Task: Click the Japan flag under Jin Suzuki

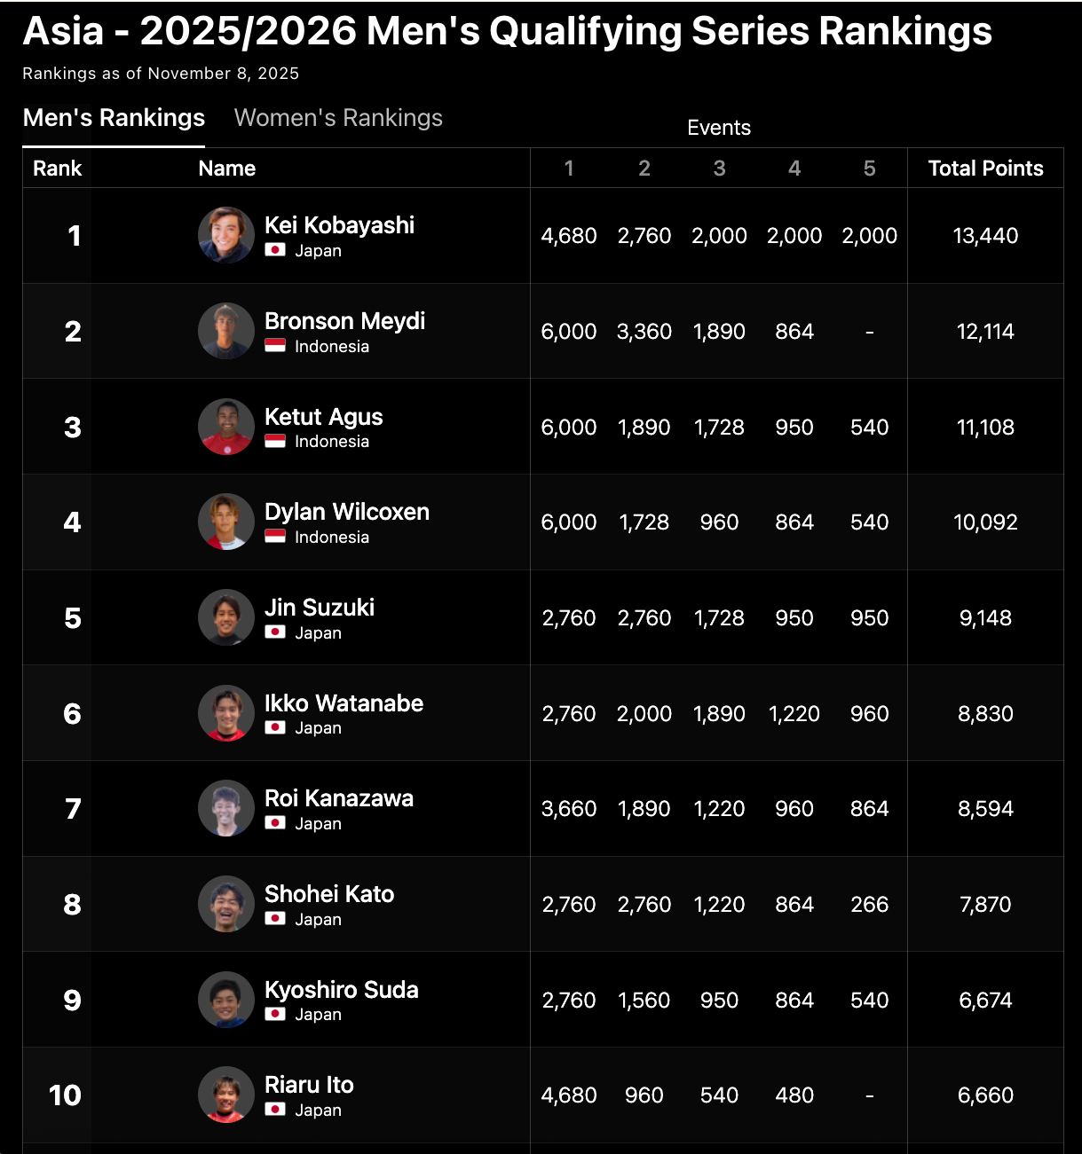Action: click(275, 632)
